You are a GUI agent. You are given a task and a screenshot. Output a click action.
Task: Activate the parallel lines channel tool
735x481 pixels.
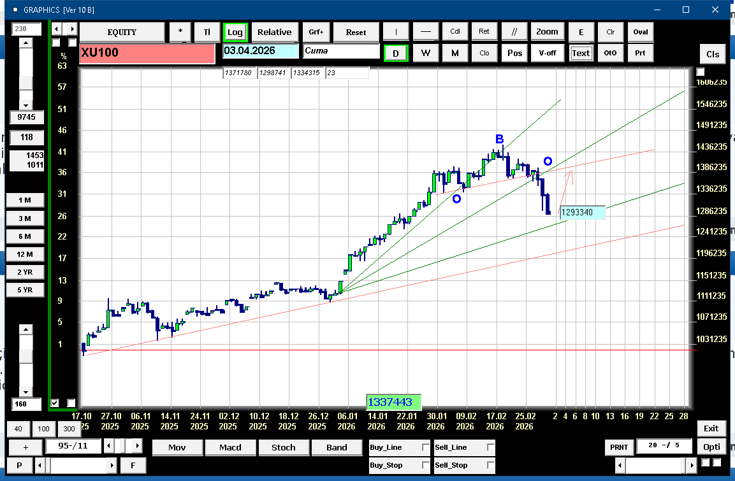[514, 32]
